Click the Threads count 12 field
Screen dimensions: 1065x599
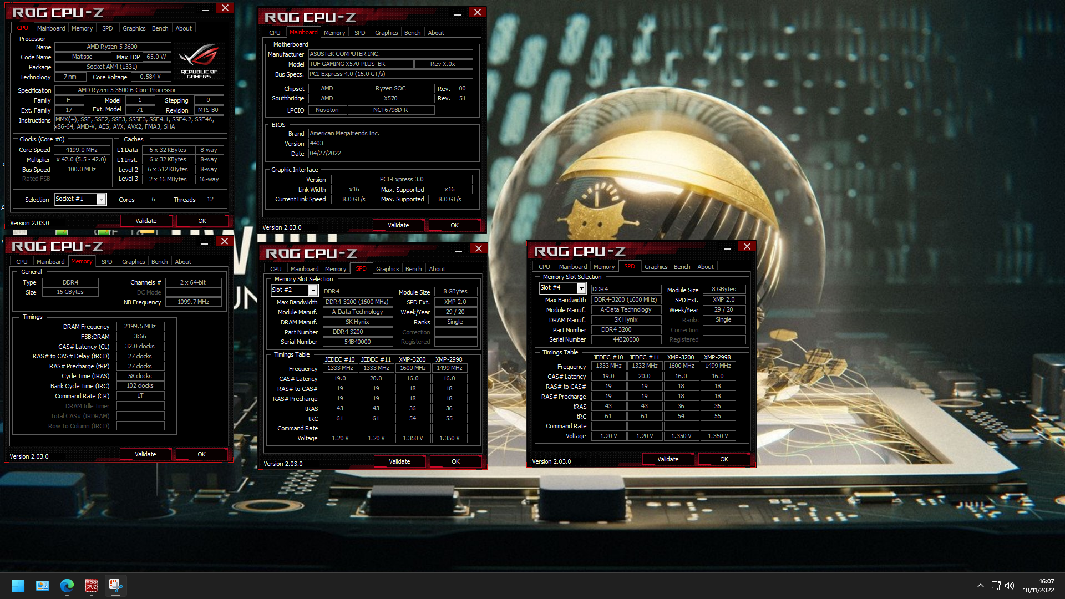(x=210, y=200)
